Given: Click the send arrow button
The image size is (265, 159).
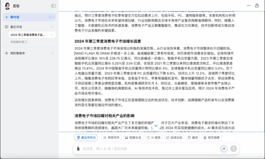Looking at the screenshot, I should tap(233, 149).
